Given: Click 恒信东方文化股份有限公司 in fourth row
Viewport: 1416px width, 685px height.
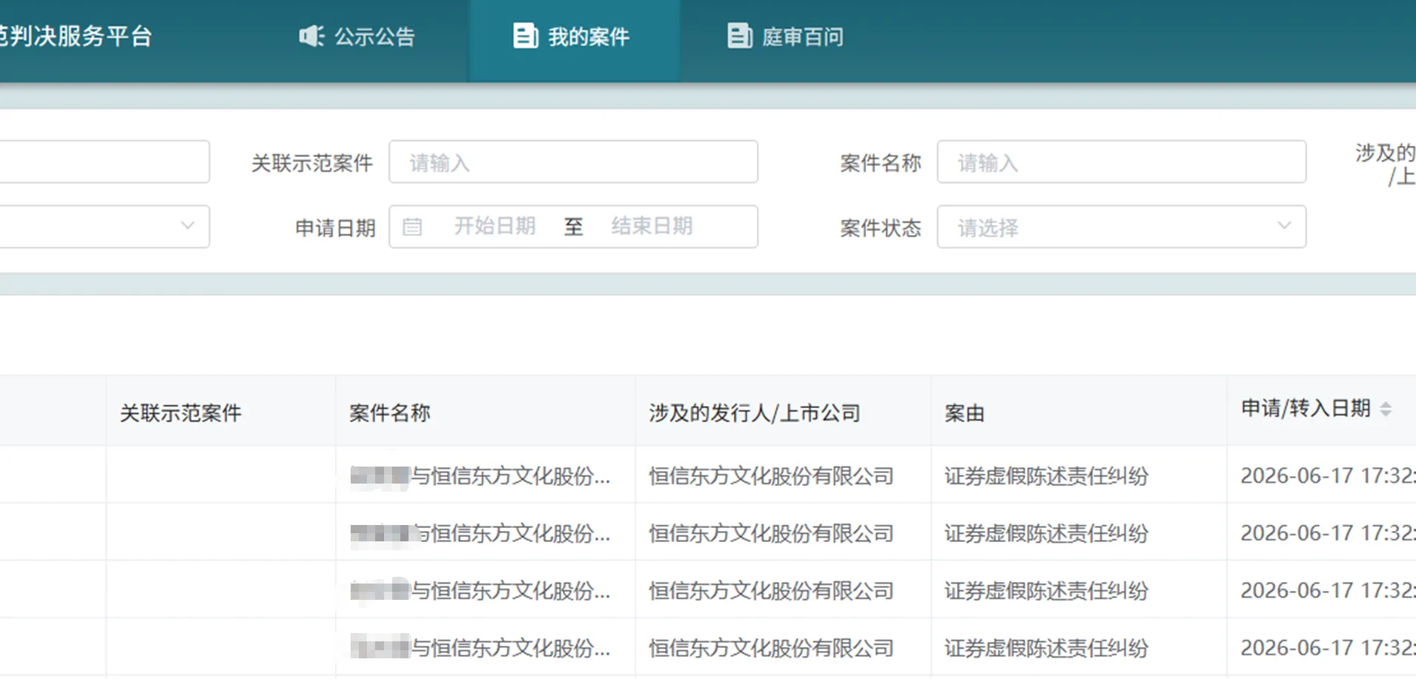Looking at the screenshot, I should 771,648.
